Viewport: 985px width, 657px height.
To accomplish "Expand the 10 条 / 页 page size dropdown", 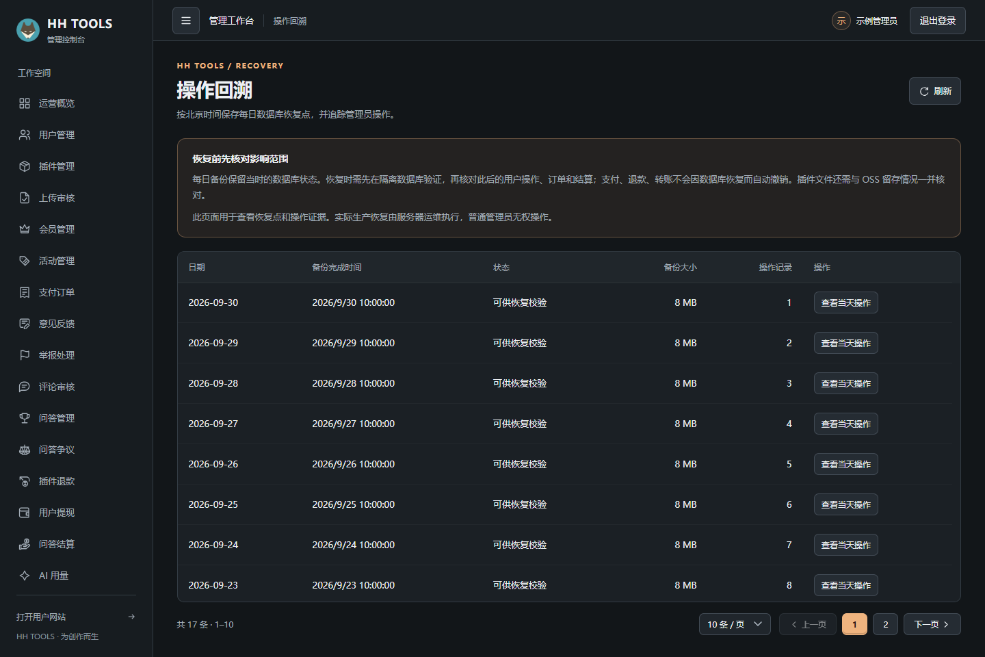I will [735, 624].
